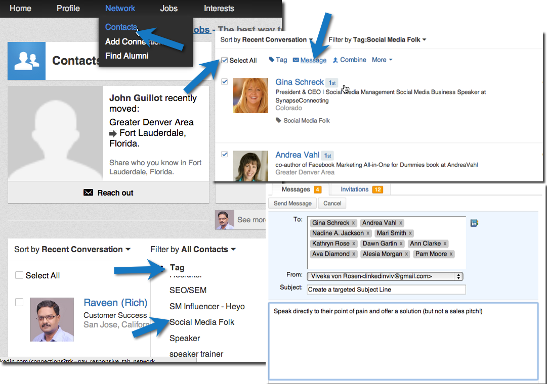Check Select All under All Contacts filter
The height and width of the screenshot is (384, 547).
point(19,275)
